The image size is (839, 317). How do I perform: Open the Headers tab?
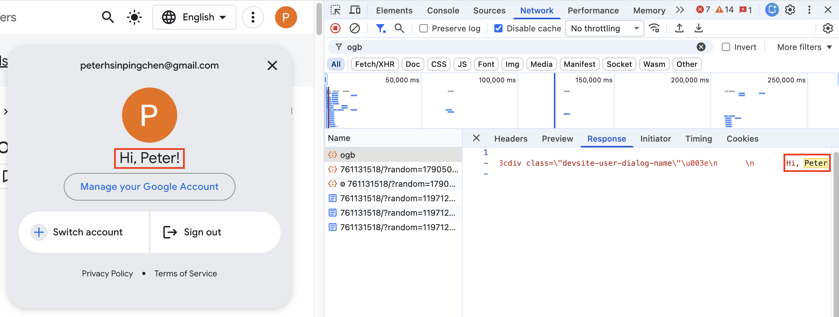511,139
